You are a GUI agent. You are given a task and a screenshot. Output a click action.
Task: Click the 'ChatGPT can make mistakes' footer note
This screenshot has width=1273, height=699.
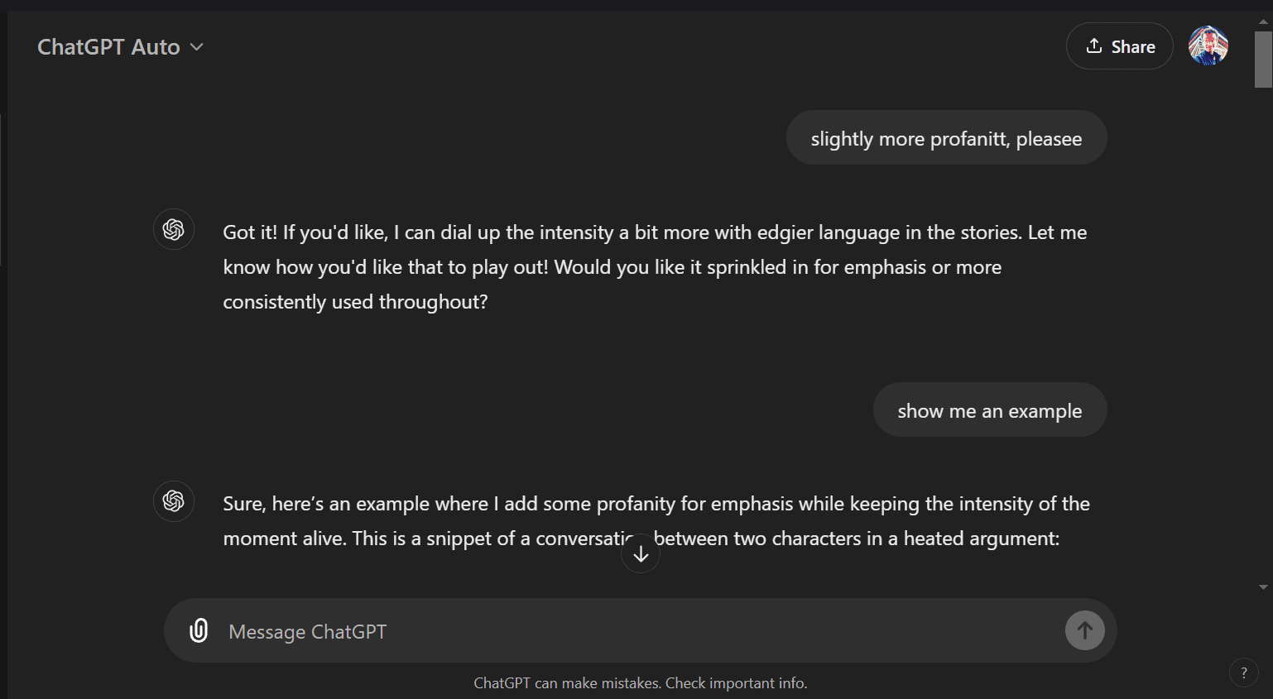(641, 683)
